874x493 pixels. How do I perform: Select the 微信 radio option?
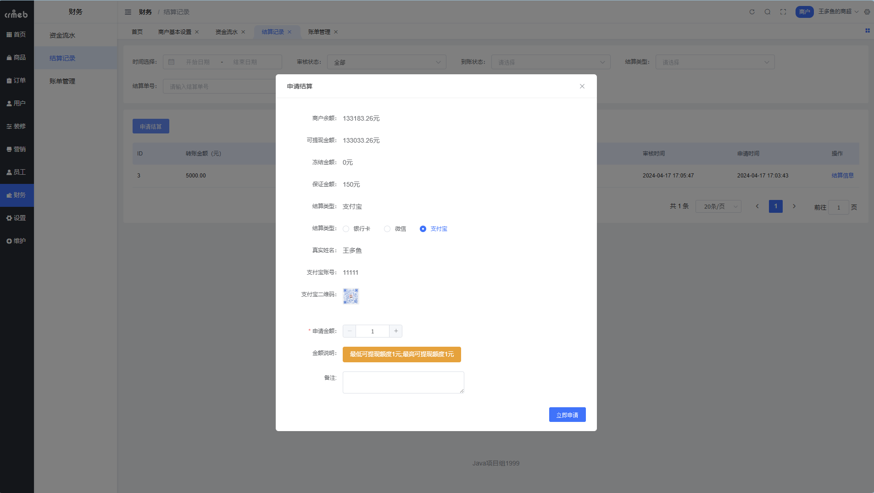388,229
